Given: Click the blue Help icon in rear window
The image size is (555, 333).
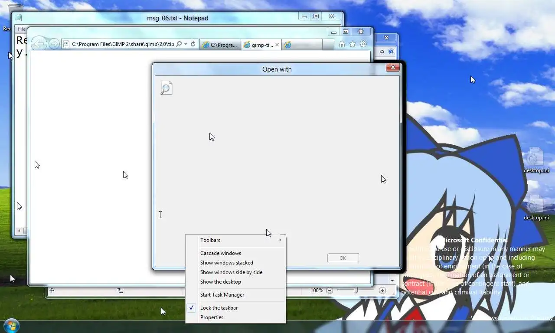Looking at the screenshot, I should pyautogui.click(x=391, y=52).
